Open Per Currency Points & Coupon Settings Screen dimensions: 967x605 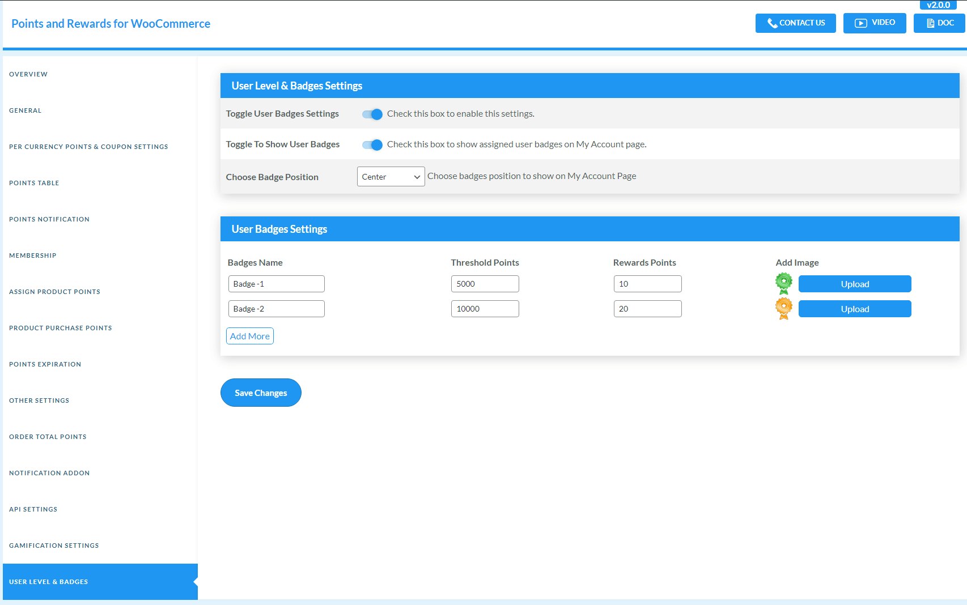88,147
